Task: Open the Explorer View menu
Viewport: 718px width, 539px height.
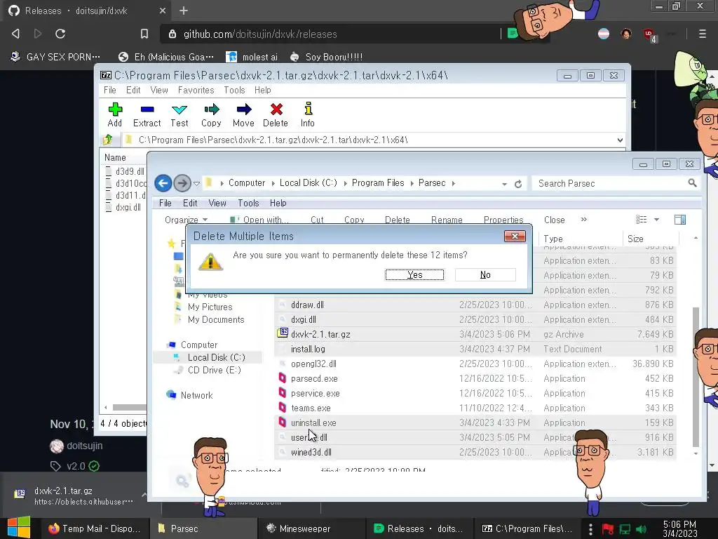Action: [x=217, y=203]
